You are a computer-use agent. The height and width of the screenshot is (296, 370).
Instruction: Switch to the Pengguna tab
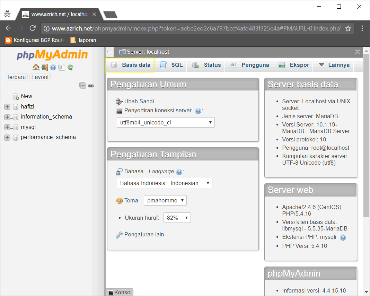click(249, 65)
